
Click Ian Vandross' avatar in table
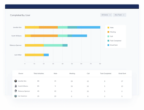click(x=15, y=96)
